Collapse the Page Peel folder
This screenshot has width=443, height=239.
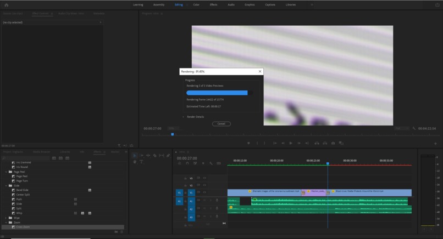7,172
